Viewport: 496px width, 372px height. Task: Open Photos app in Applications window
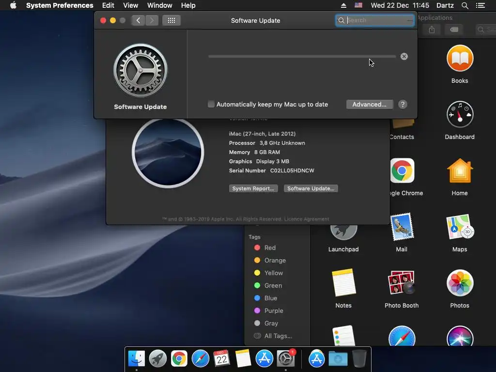pyautogui.click(x=460, y=283)
